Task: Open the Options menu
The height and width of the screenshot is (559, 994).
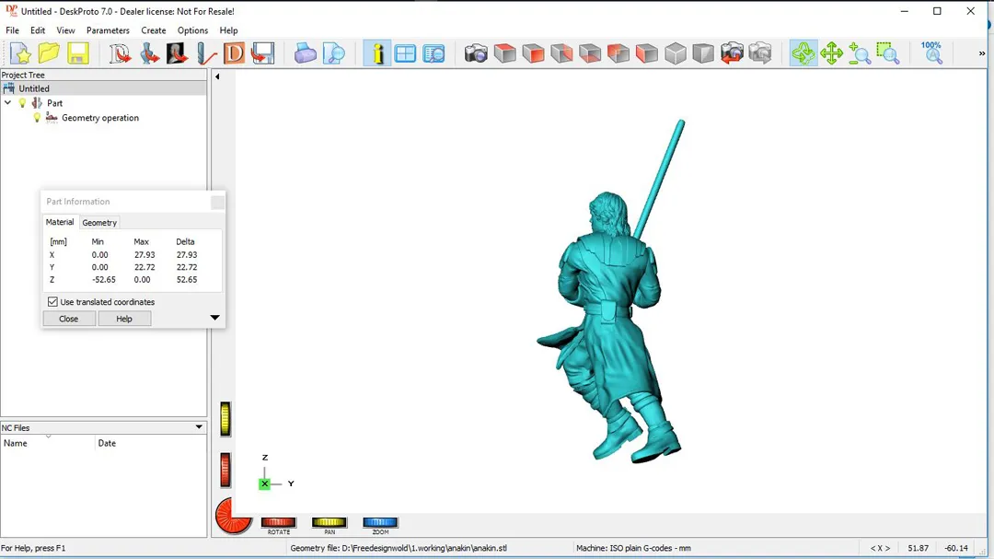Action: click(192, 30)
